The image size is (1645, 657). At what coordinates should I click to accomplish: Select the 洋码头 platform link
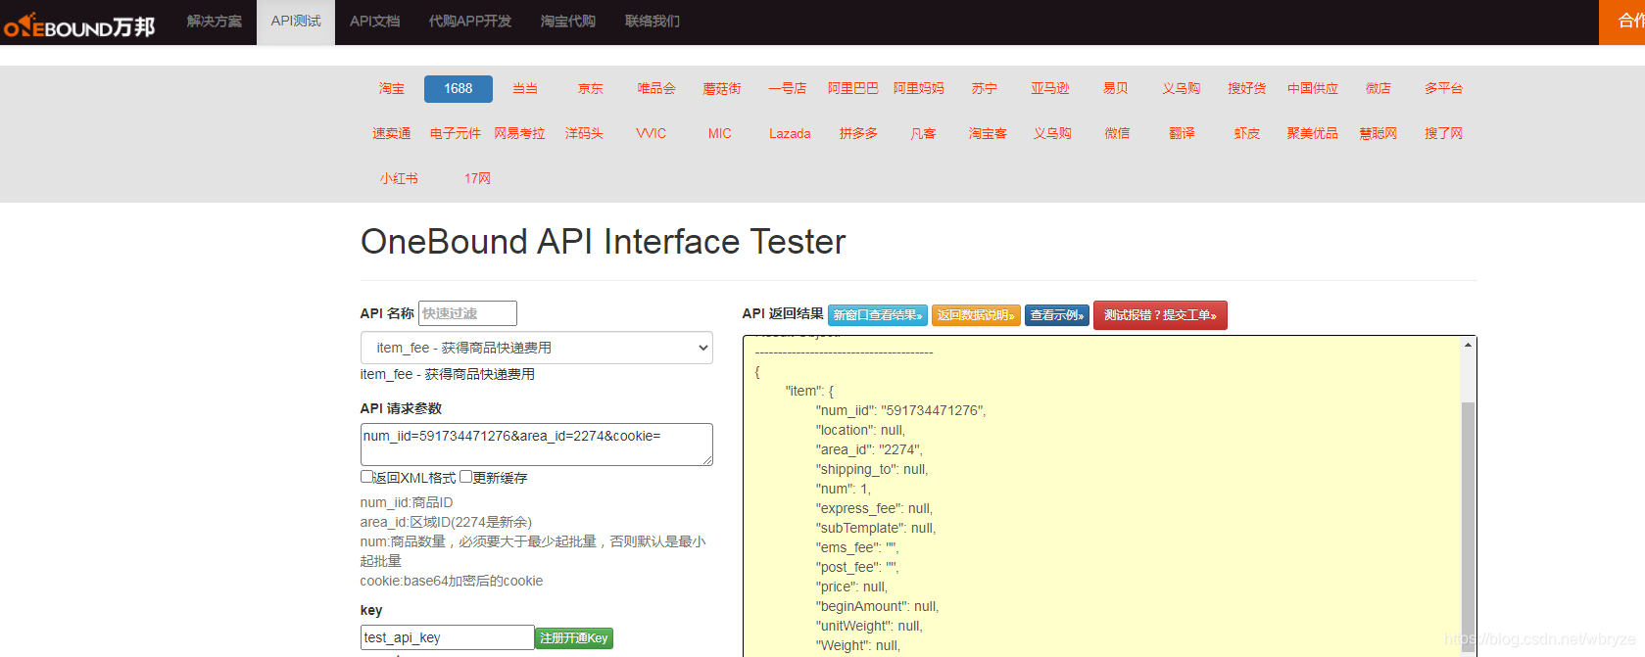(585, 133)
